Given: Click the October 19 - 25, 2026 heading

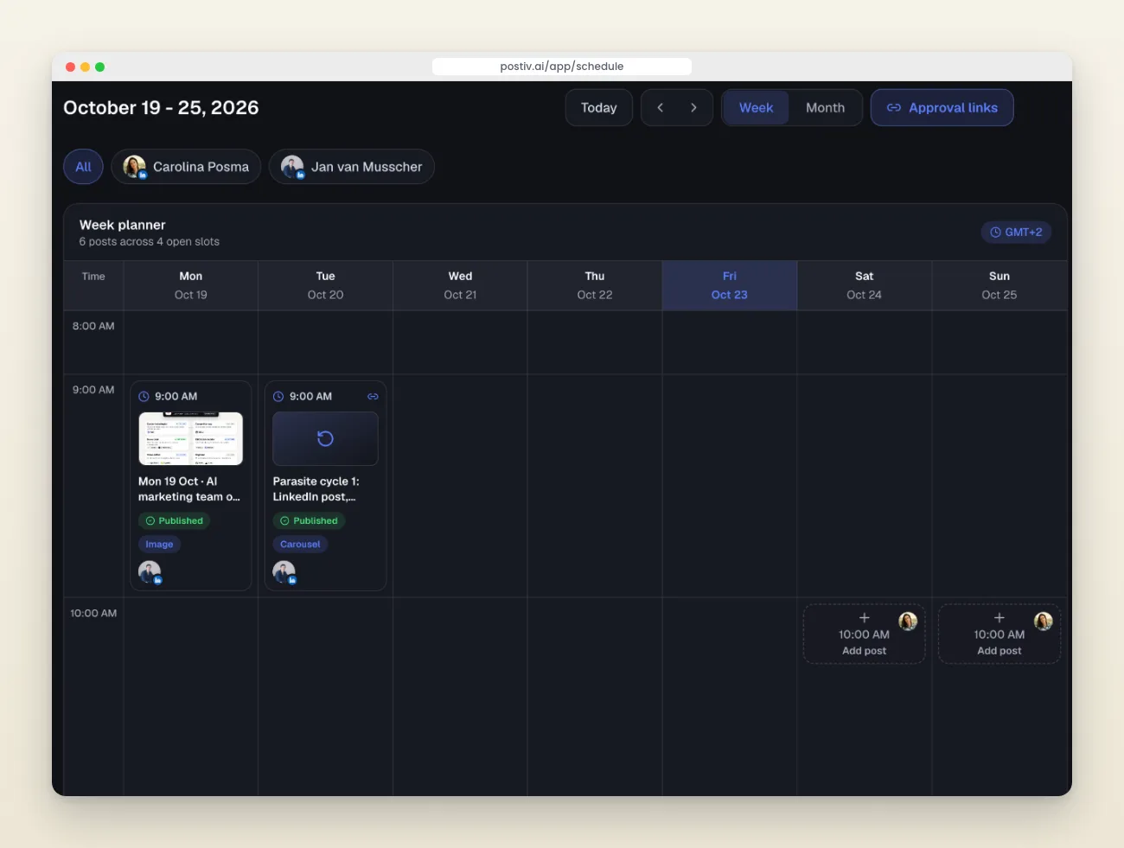Looking at the screenshot, I should (x=161, y=107).
